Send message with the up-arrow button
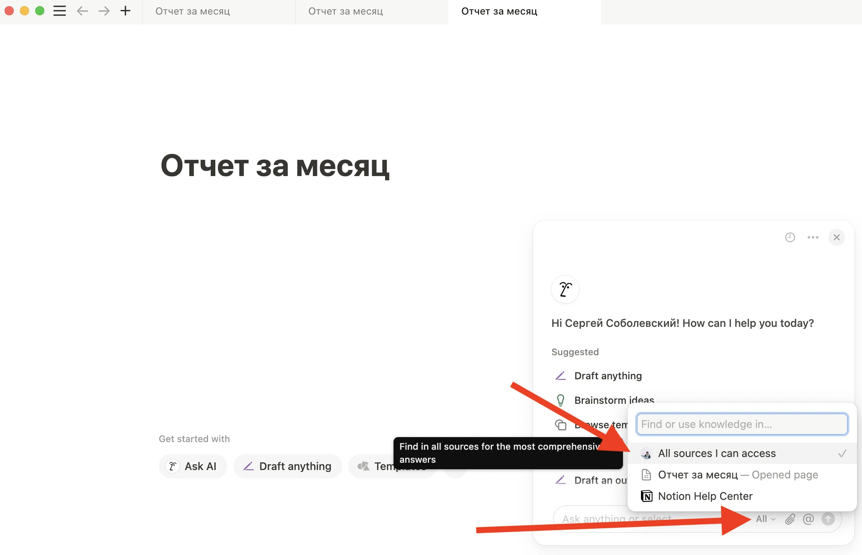862x555 pixels. (x=828, y=519)
